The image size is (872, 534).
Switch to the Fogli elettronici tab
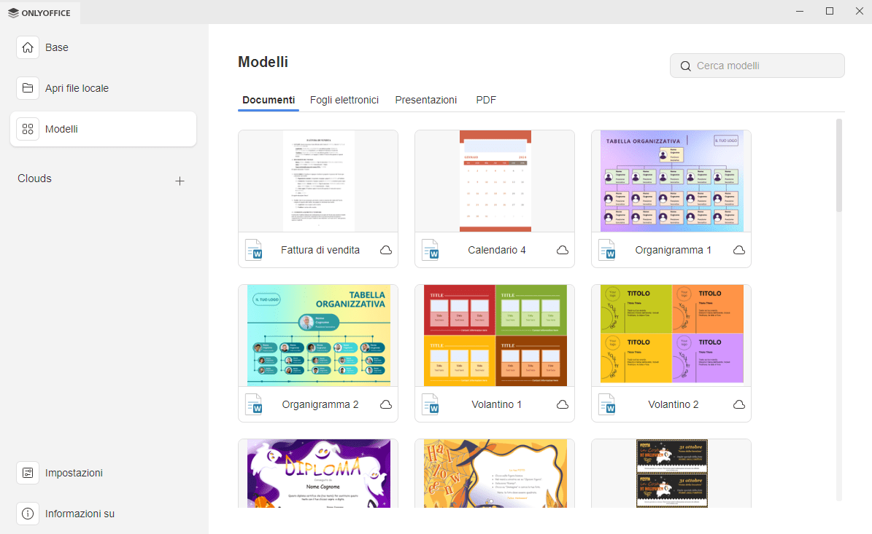coord(344,100)
